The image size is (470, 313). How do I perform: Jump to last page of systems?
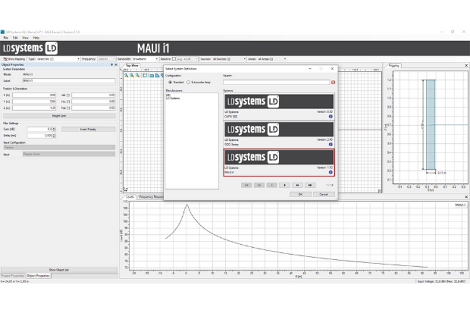tap(310, 184)
